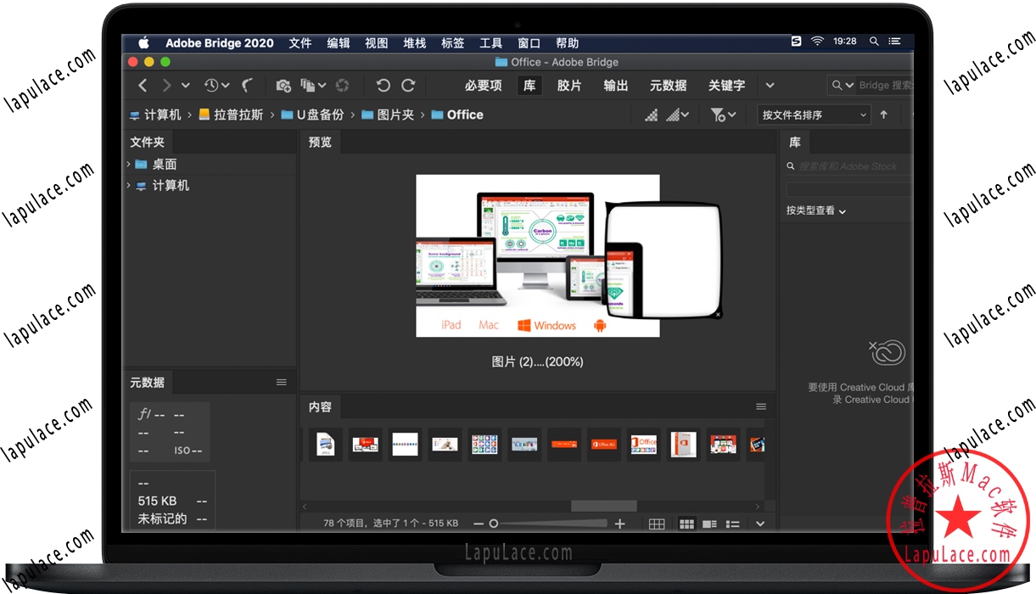Click the refresh sync icon in toolbar

pos(343,85)
